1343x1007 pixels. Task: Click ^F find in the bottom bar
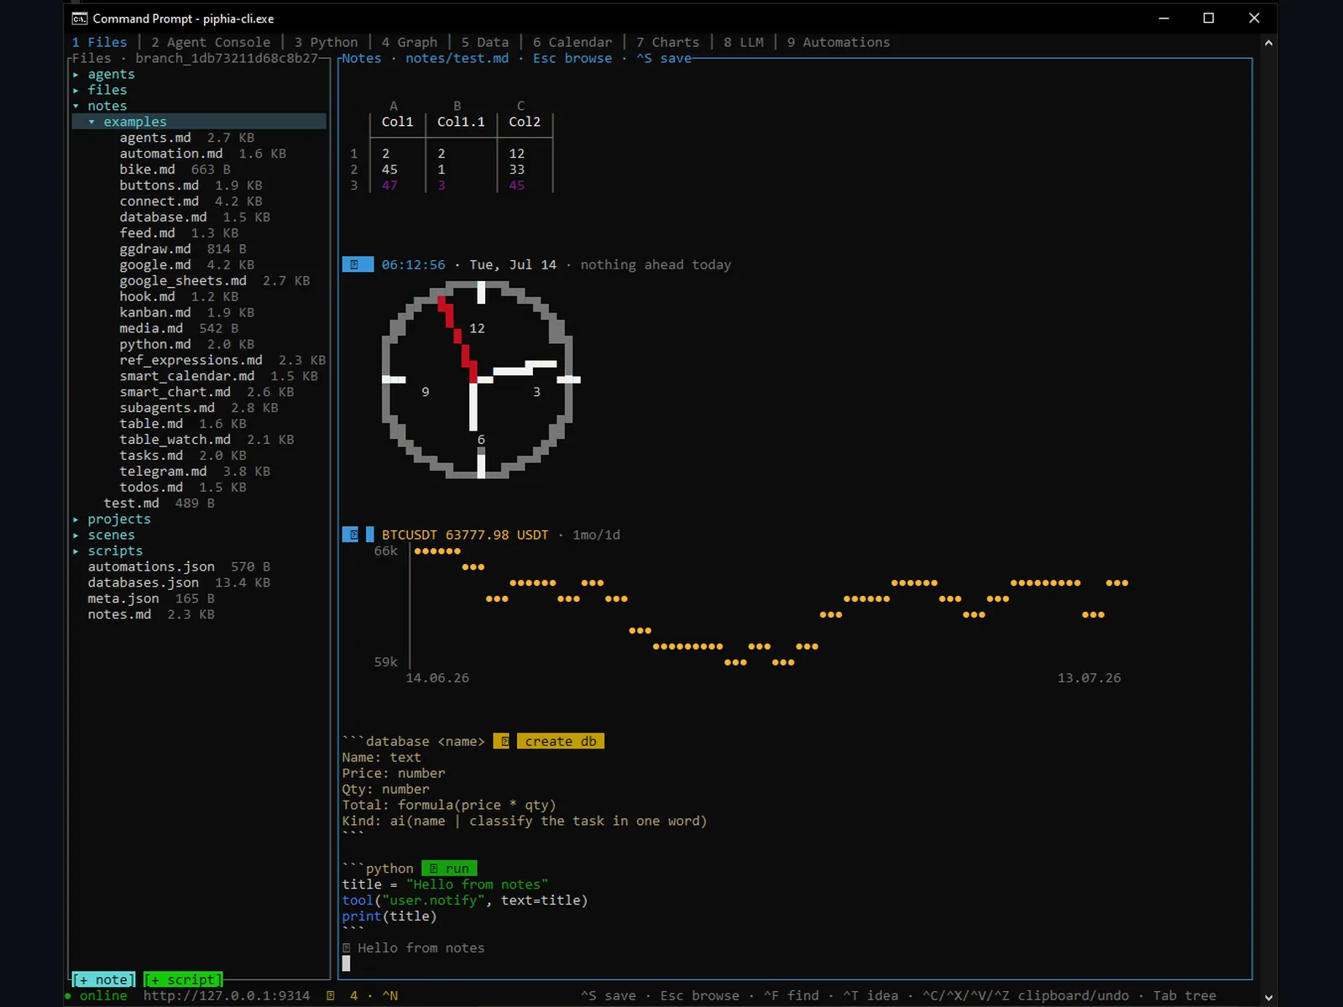point(792,996)
